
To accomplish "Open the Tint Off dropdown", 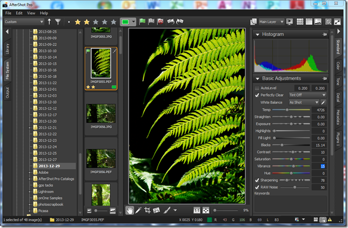I will click(307, 95).
